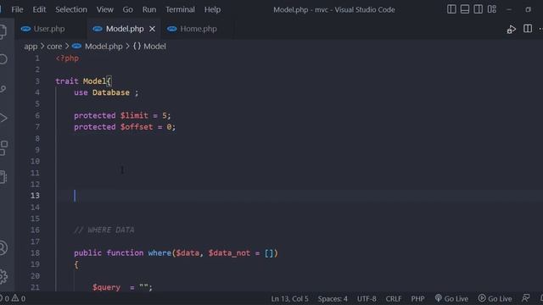Open Run and Debug in the activity bar

(x=3, y=119)
